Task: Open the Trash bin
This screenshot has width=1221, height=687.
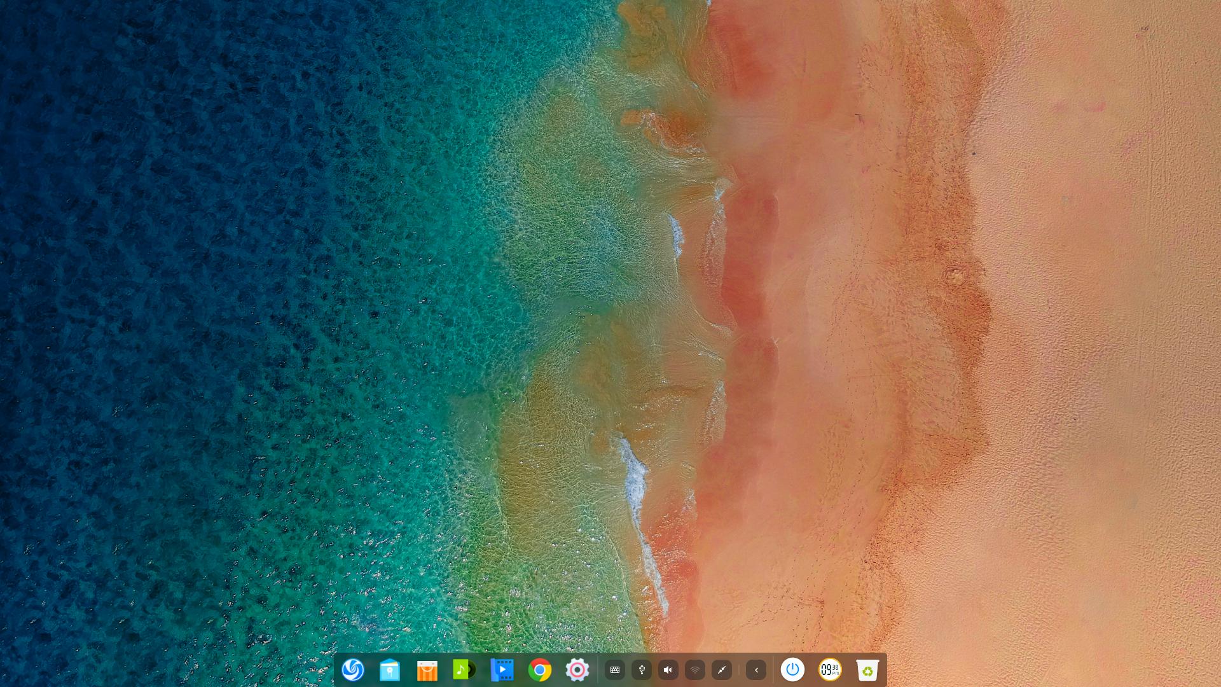Action: pyautogui.click(x=869, y=669)
